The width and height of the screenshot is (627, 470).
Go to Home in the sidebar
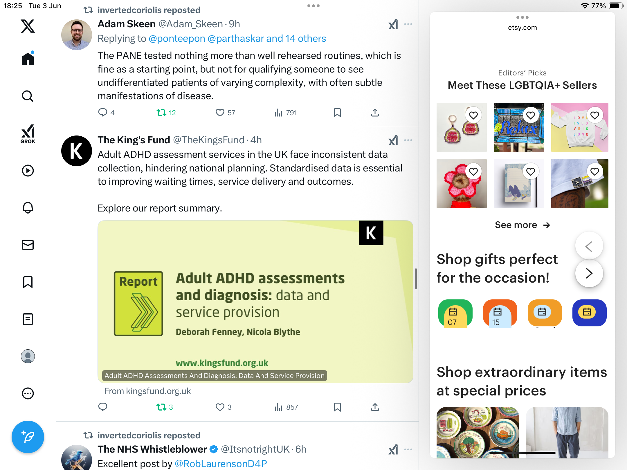click(28, 58)
